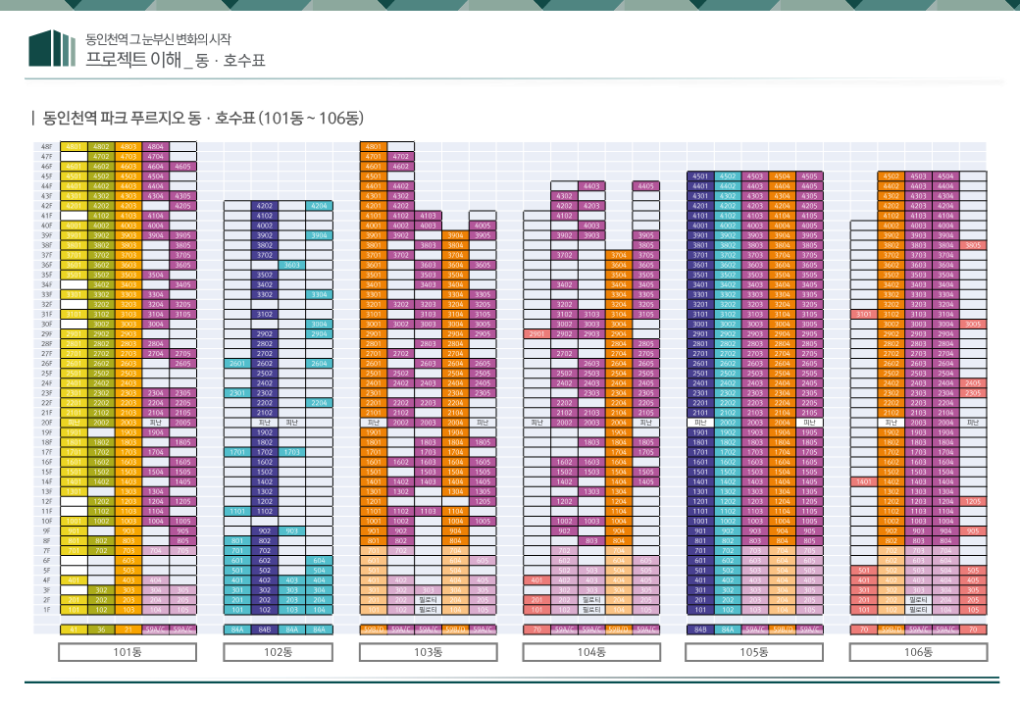Viewport: 1020px width, 706px height.
Task: Click the teal unit 3603 cell in 102동
Action: coord(291,265)
